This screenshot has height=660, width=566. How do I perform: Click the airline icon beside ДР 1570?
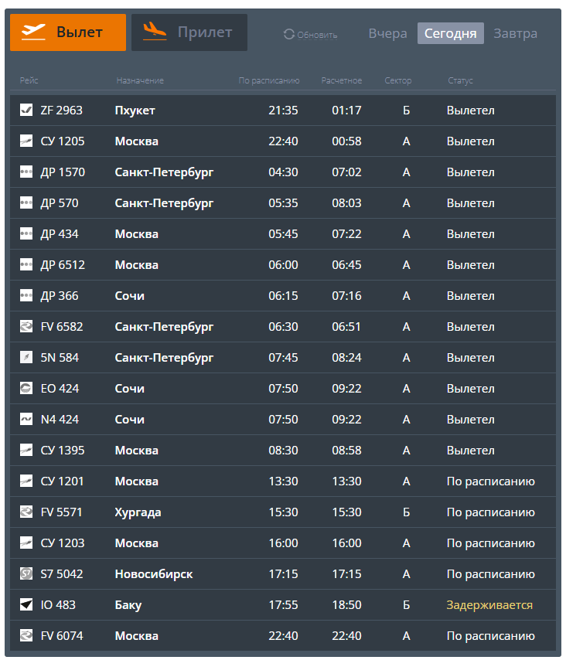point(26,172)
